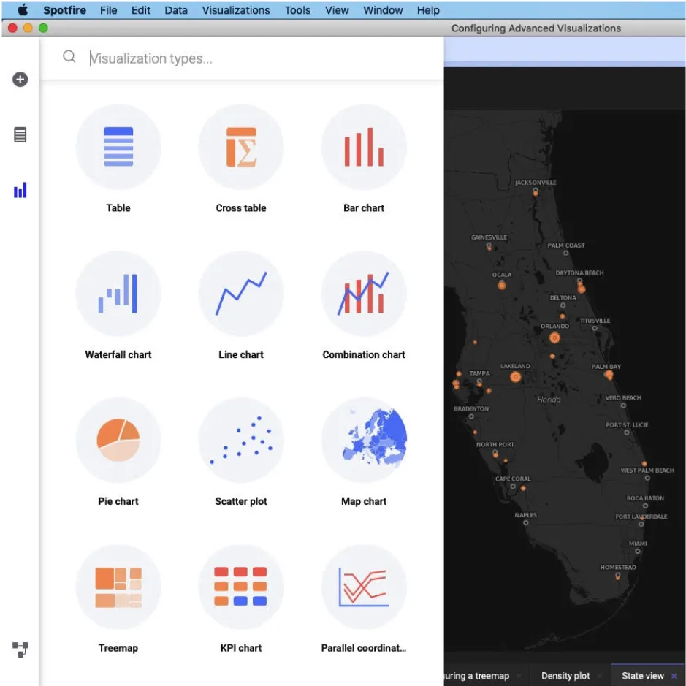Select the Treemap visualization icon
Image resolution: width=686 pixels, height=686 pixels.
click(x=118, y=587)
